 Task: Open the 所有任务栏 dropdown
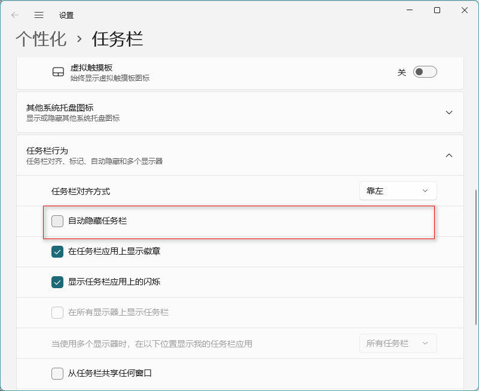point(398,343)
